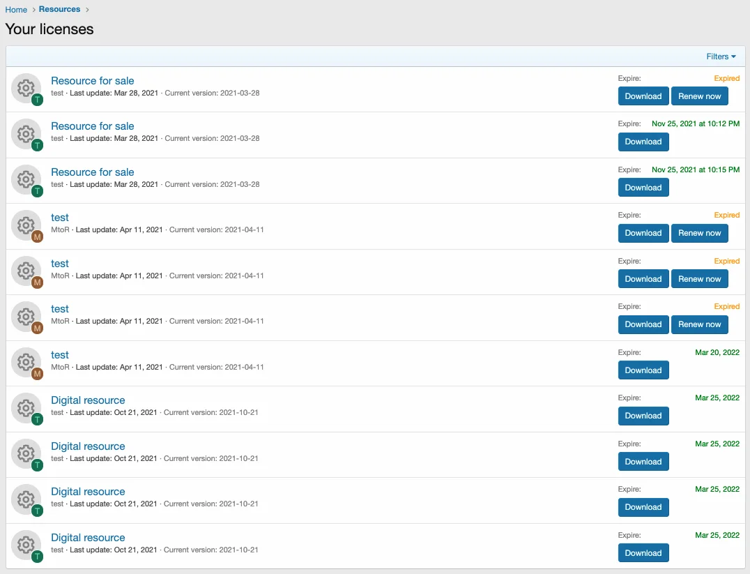Screen dimensions: 750x574
Task: Open Resources breadcrumb link
Action: click(59, 10)
